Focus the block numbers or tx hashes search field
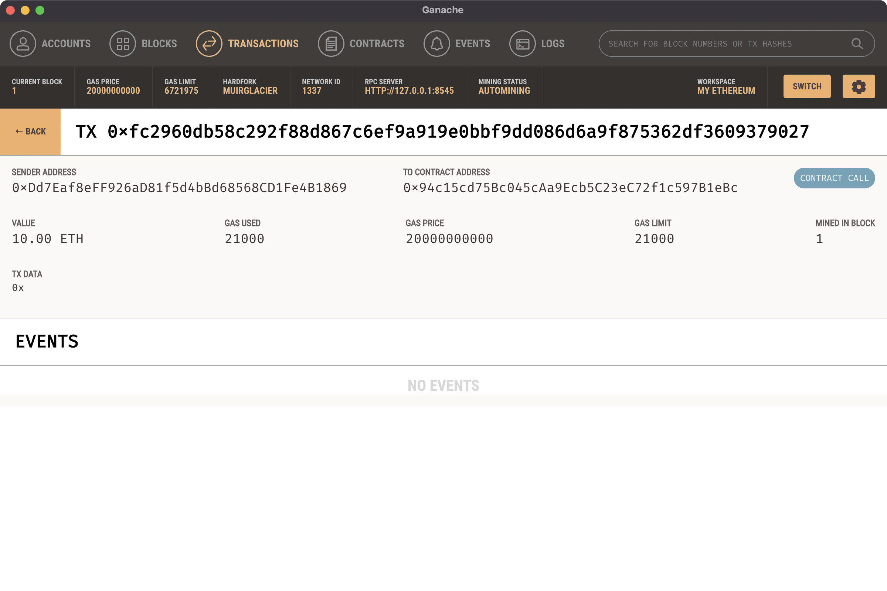887x591 pixels. click(x=737, y=44)
